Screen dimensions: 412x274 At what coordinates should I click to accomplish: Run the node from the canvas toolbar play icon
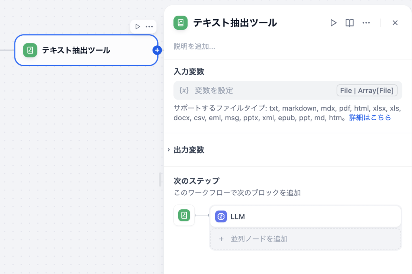138,27
